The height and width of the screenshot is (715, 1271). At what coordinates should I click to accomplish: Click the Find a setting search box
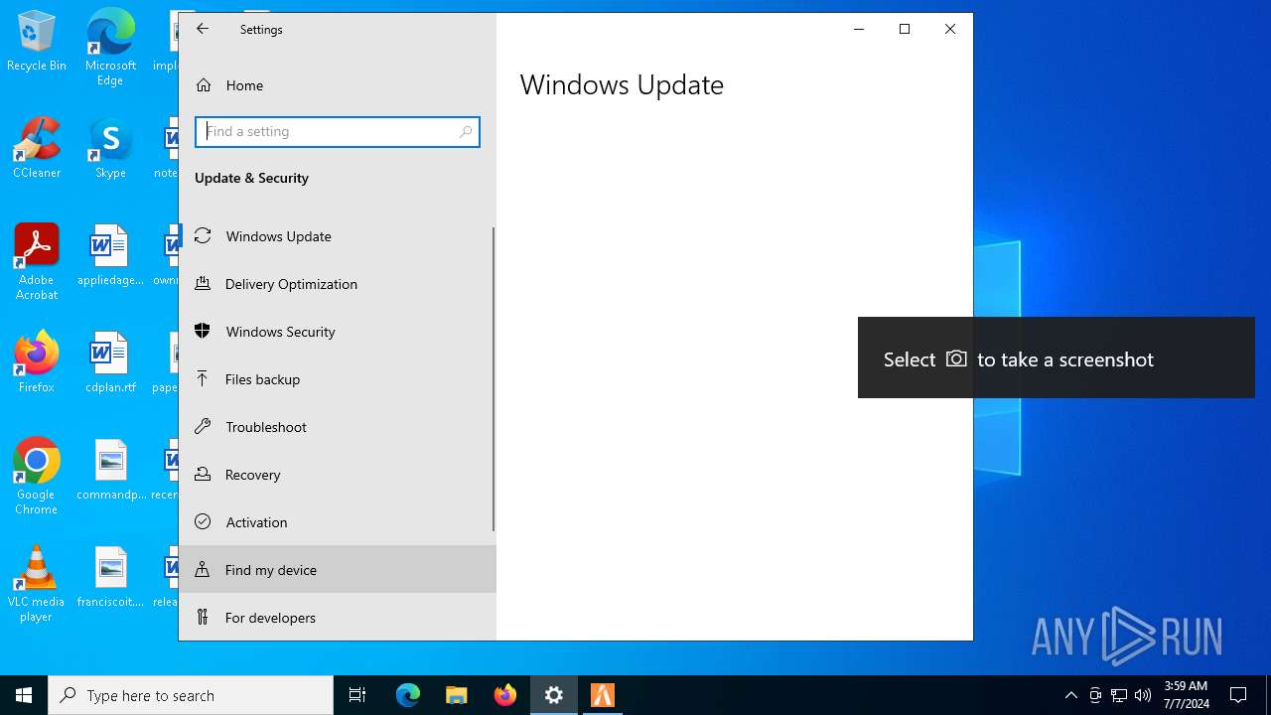pyautogui.click(x=338, y=131)
